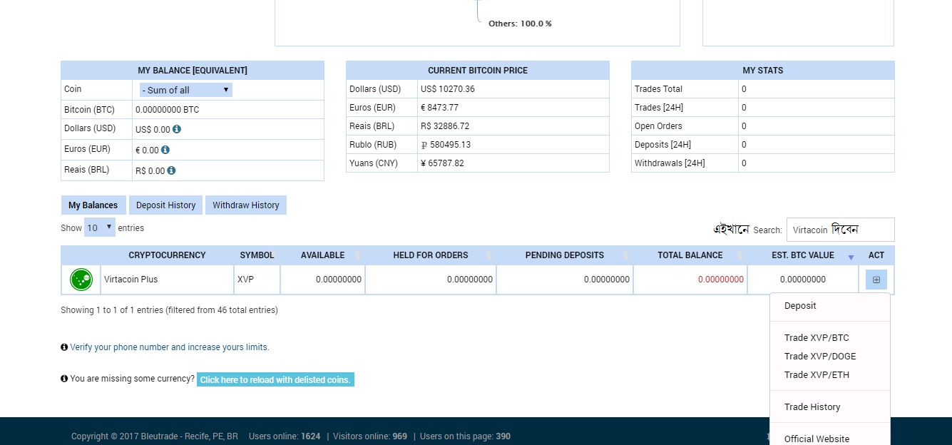Switch to the Deposit History tab
The height and width of the screenshot is (445, 952).
(165, 205)
